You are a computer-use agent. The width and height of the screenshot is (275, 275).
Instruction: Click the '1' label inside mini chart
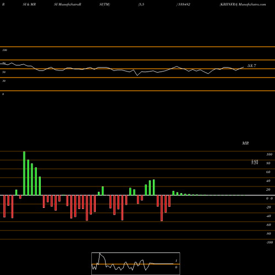click(x=176, y=261)
